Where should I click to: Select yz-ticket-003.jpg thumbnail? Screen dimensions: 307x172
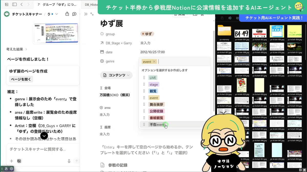(277, 31)
